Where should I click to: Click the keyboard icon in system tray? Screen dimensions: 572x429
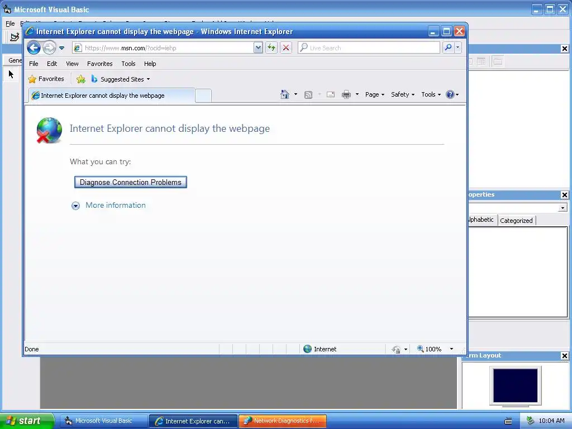[508, 421]
